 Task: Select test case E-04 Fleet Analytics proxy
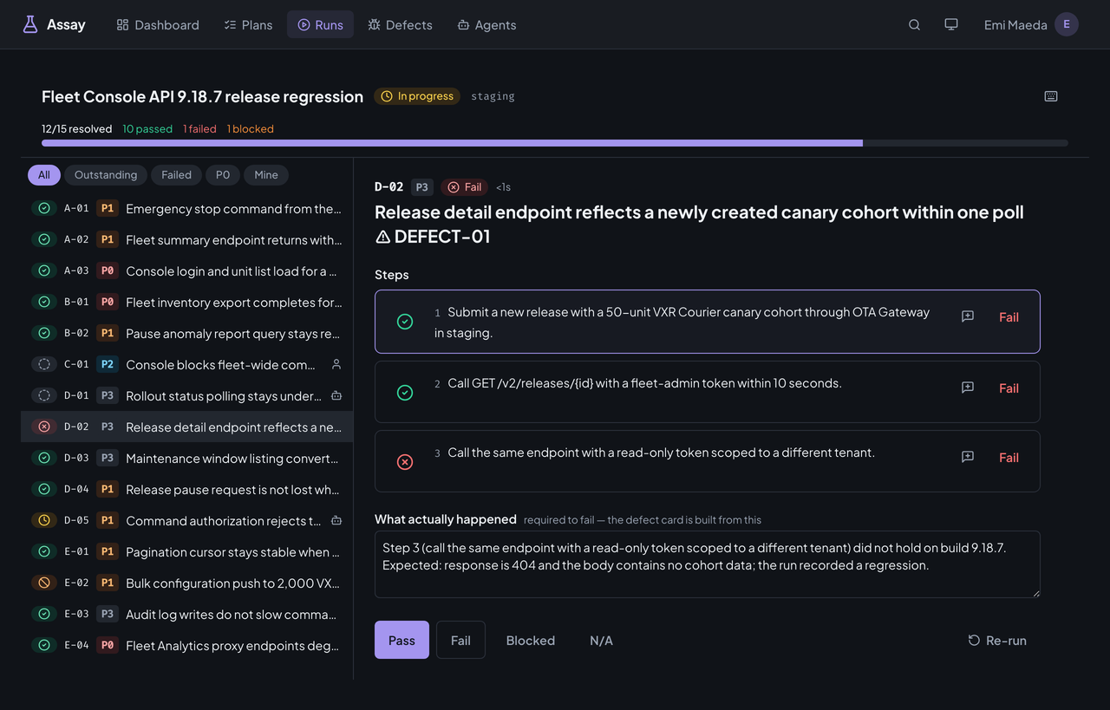[x=186, y=645]
